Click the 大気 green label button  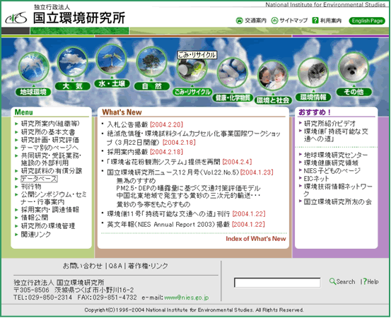[x=73, y=86]
